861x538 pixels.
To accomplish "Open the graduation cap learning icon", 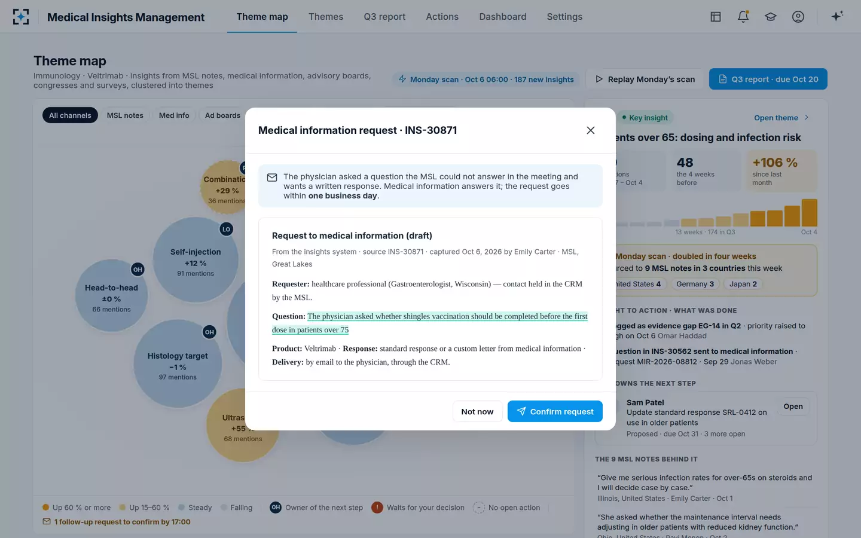I will (771, 17).
